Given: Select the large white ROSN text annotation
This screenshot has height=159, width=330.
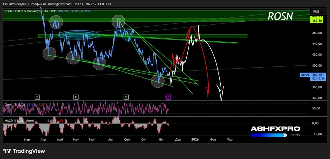Looking at the screenshot, I should 280,16.
